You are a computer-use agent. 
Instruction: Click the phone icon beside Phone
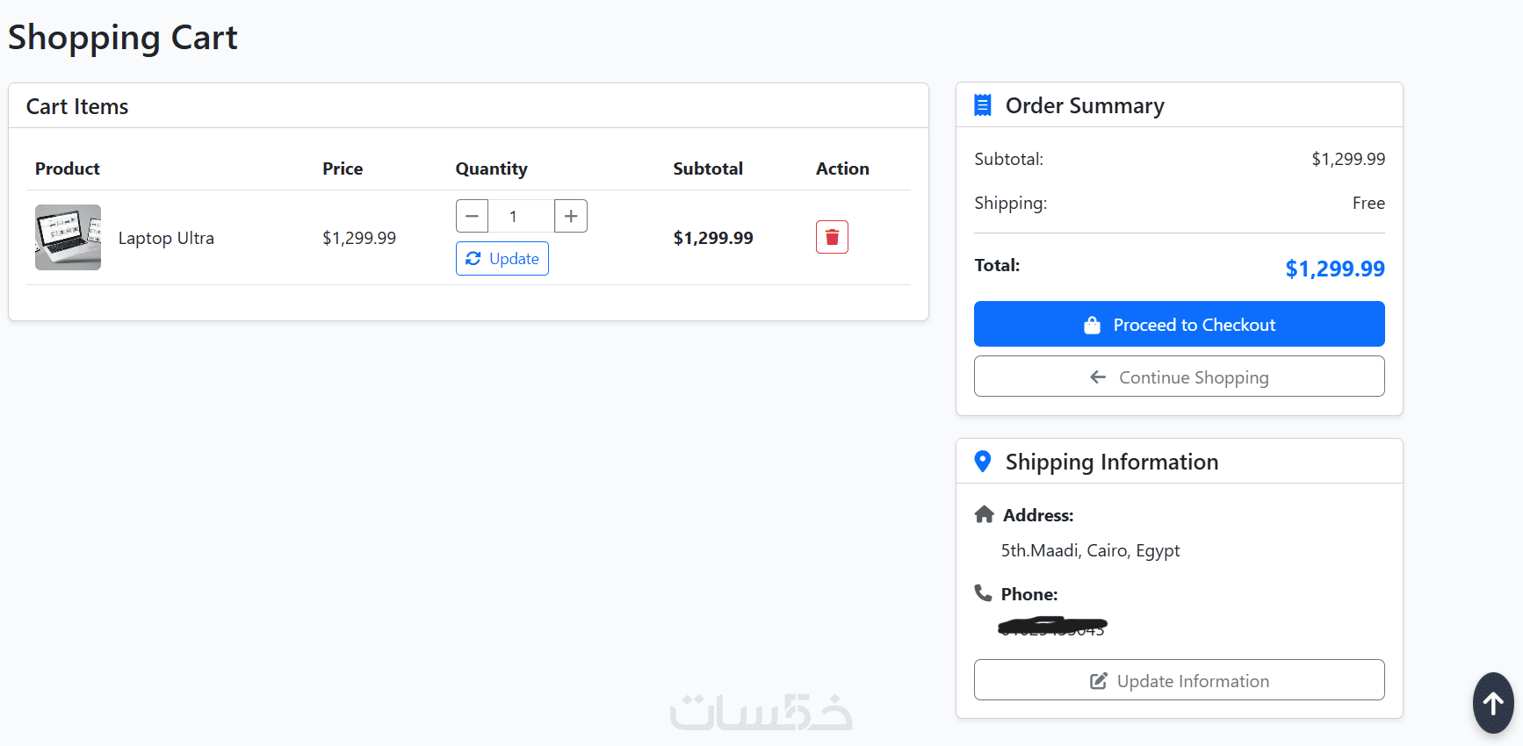pyautogui.click(x=983, y=593)
